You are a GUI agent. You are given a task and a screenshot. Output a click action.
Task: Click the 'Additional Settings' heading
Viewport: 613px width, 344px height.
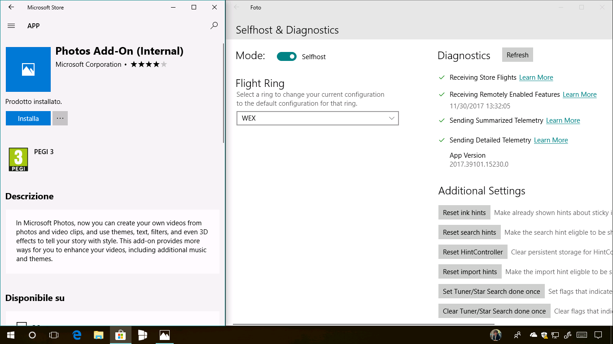tap(482, 191)
